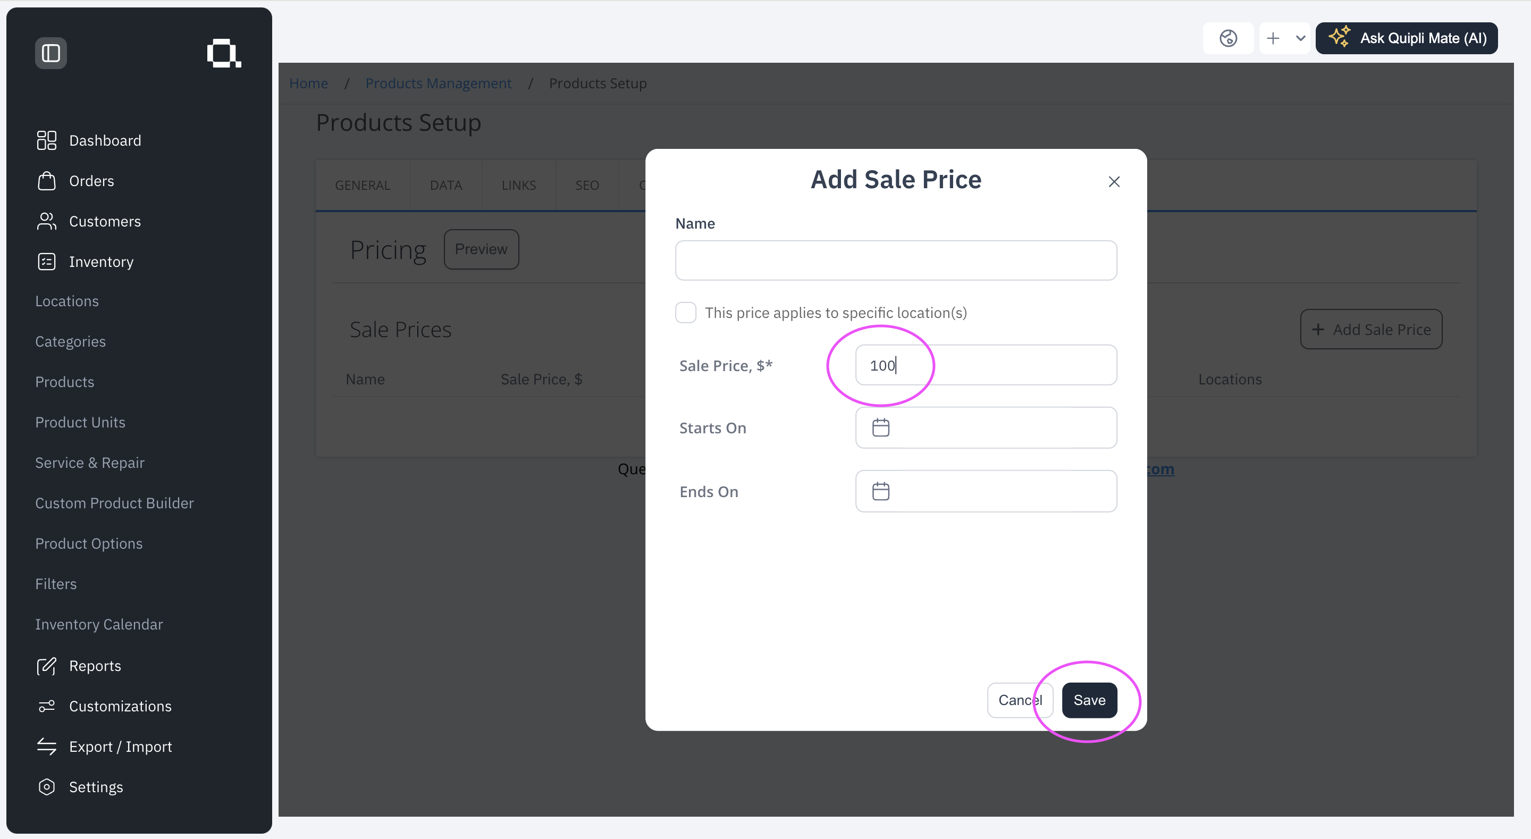Switch to the LINKS tab
1531x839 pixels.
pos(518,186)
